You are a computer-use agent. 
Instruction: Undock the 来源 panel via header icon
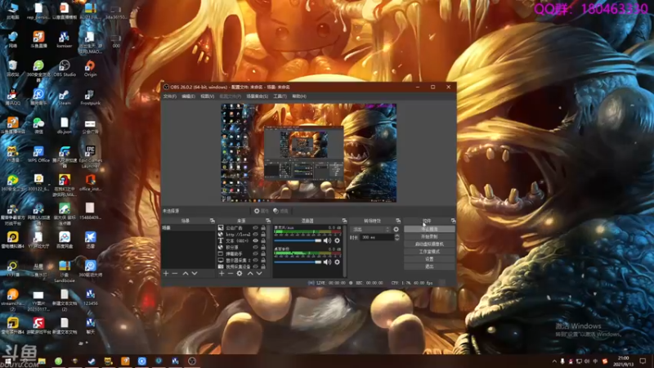268,221
